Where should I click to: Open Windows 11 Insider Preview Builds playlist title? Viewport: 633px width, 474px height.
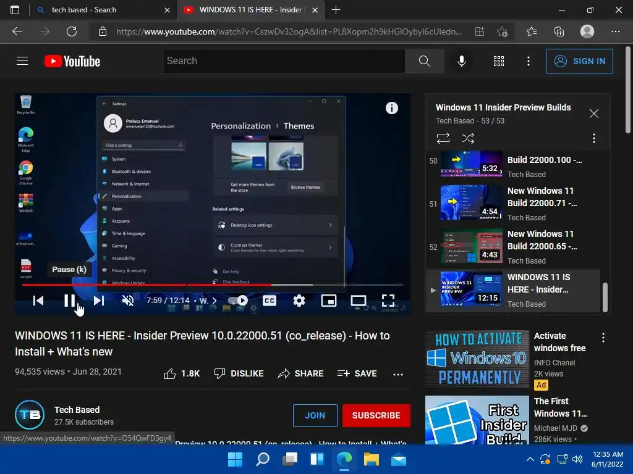(x=503, y=107)
